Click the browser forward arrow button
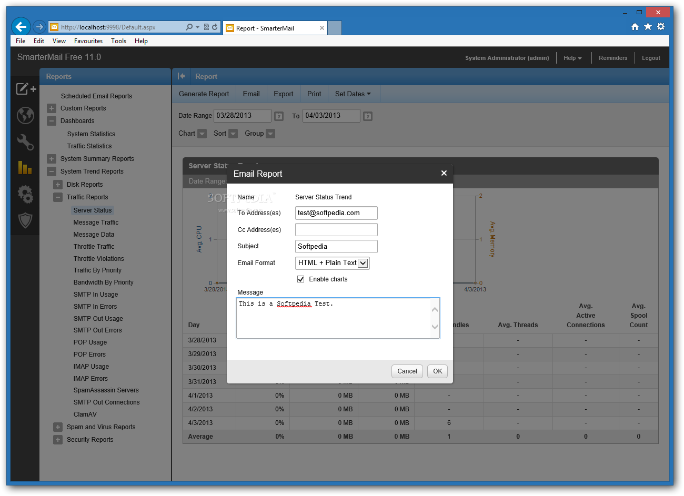Image resolution: width=684 pixels, height=496 pixels. [39, 27]
